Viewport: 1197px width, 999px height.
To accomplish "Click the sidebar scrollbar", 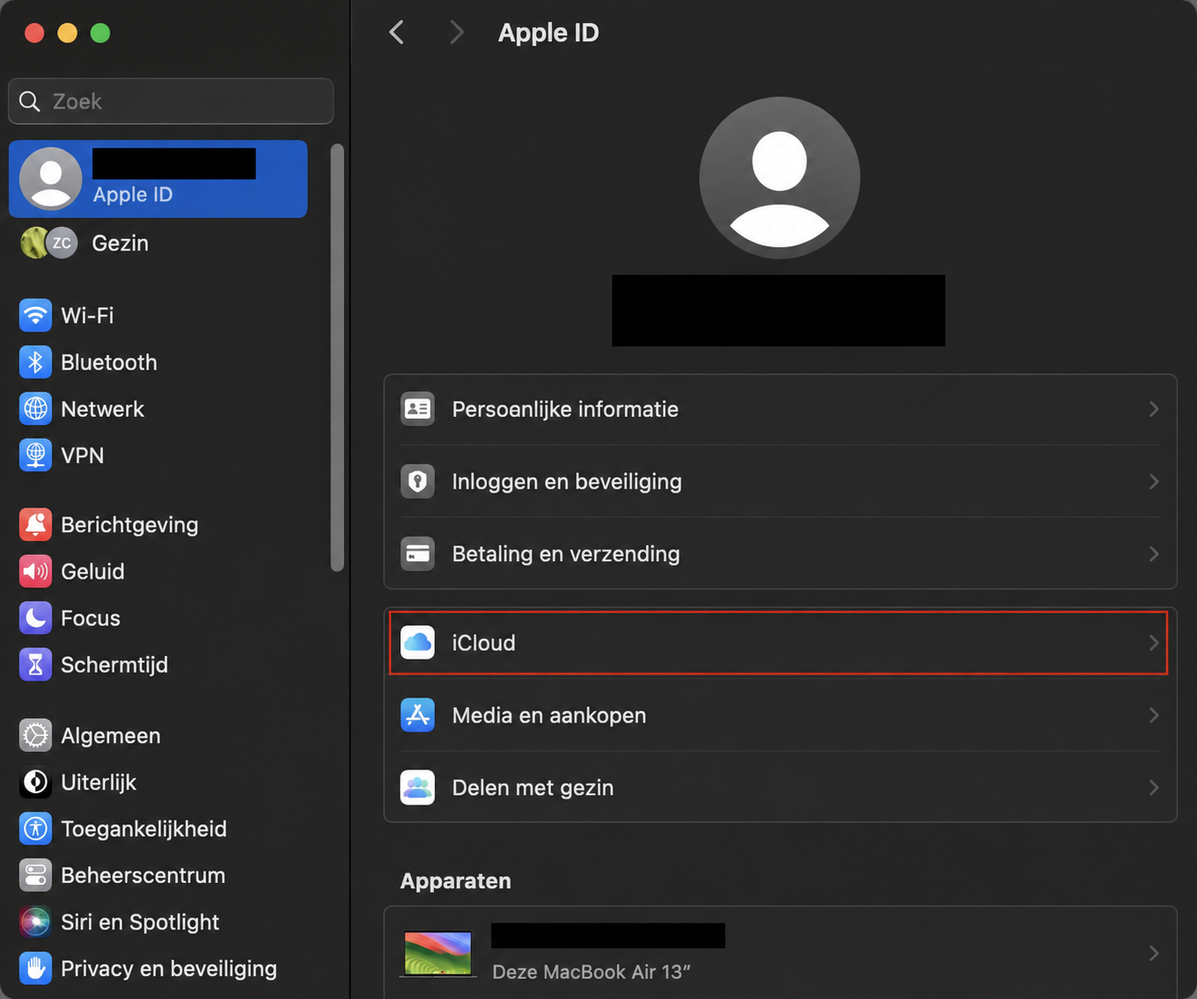I will click(x=337, y=358).
